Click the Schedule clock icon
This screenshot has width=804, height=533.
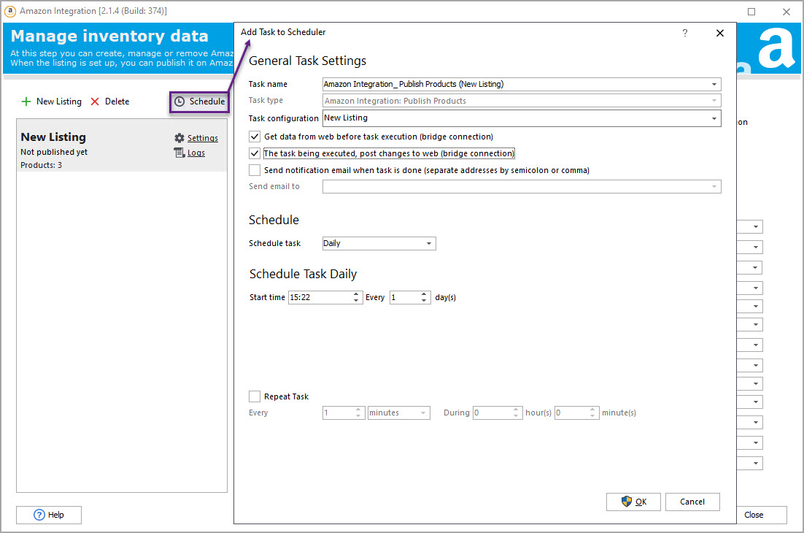pyautogui.click(x=179, y=101)
